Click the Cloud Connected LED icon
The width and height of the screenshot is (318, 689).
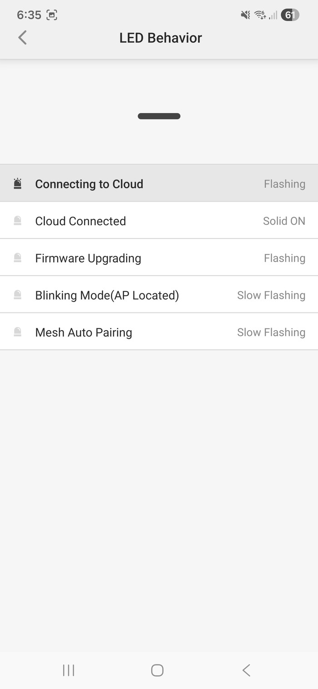point(18,221)
